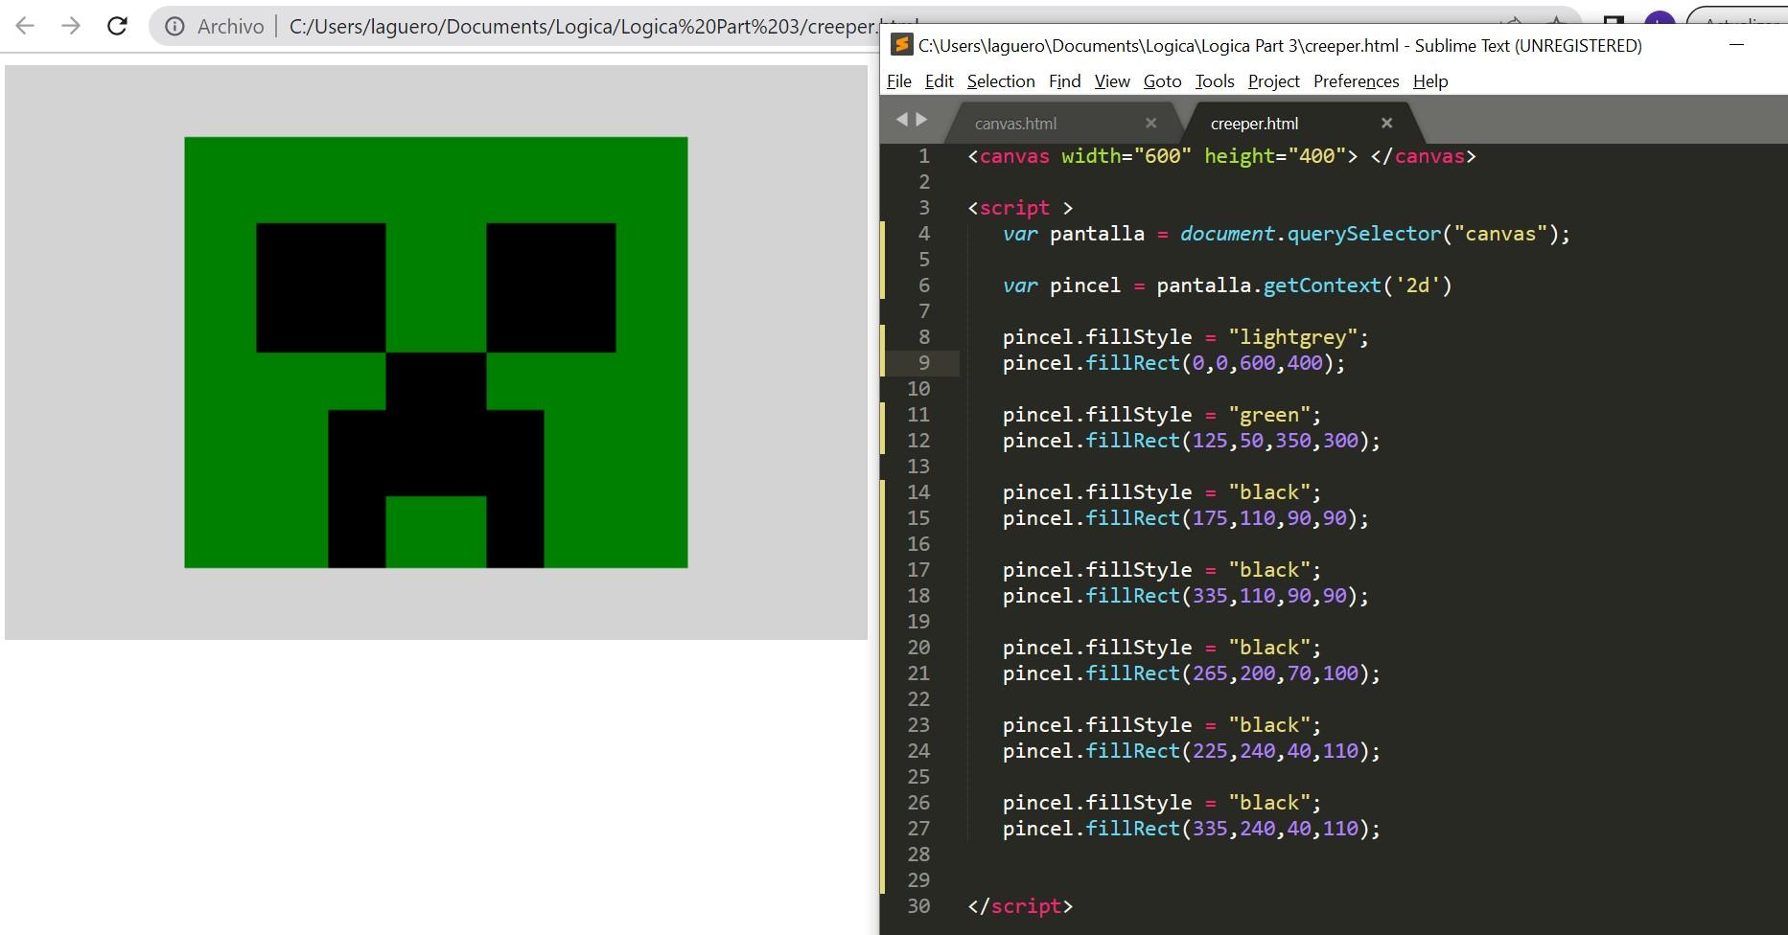Click the creeper's black nose block
The width and height of the screenshot is (1788, 935).
tap(436, 424)
